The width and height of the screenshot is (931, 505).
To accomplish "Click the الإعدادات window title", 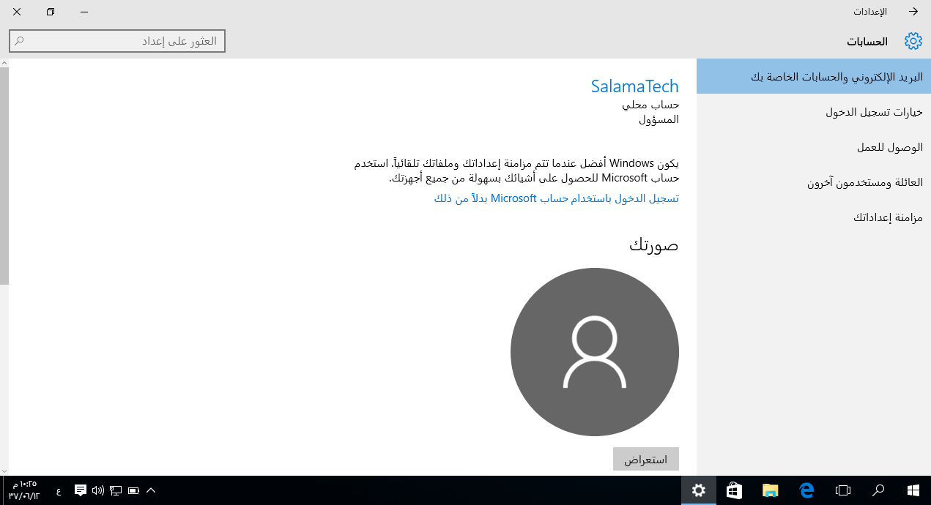I will pos(869,12).
